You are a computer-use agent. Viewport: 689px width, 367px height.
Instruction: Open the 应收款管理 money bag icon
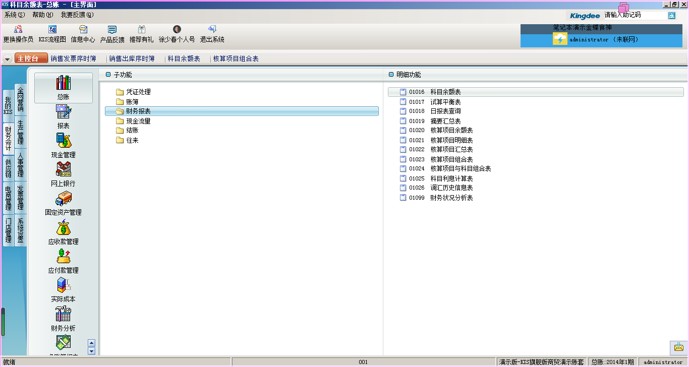point(63,232)
